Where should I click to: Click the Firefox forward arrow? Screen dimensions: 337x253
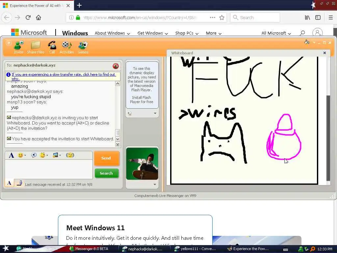click(17, 17)
